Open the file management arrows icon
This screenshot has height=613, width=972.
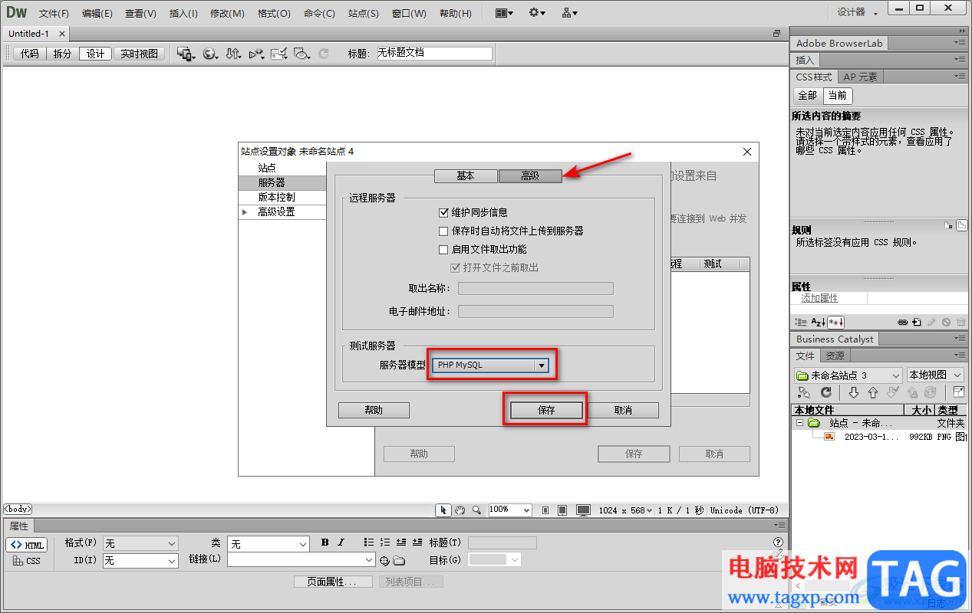pos(233,54)
